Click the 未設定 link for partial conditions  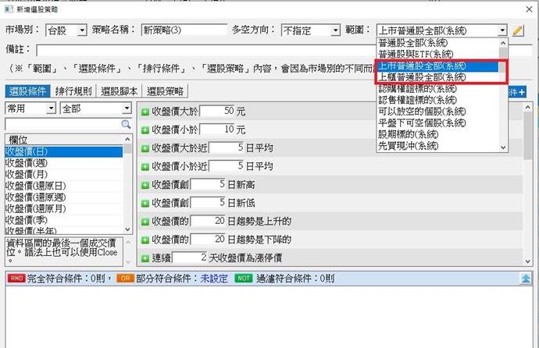point(215,278)
